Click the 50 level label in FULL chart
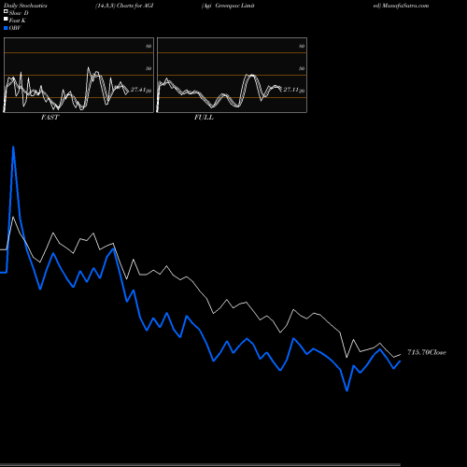The height and width of the screenshot is (467, 467). (302, 68)
